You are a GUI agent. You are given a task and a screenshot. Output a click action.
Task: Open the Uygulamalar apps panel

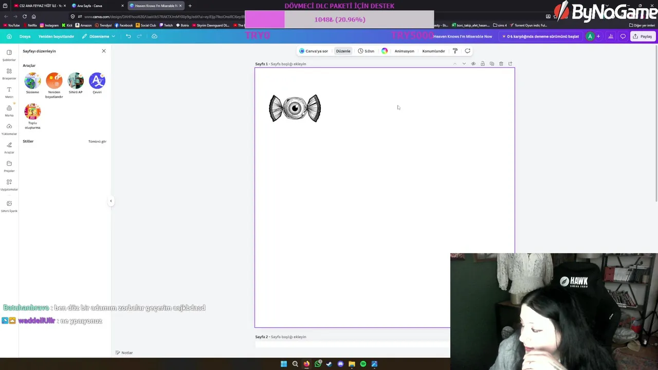pos(9,184)
